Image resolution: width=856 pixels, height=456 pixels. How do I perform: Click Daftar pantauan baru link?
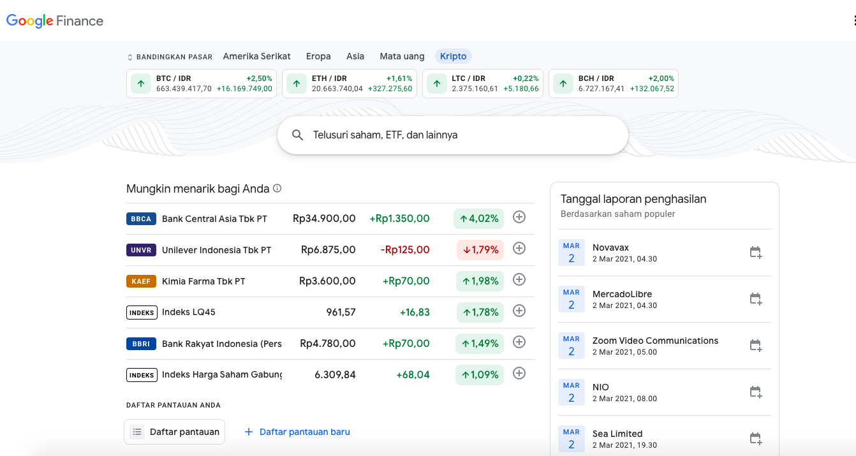tap(297, 432)
